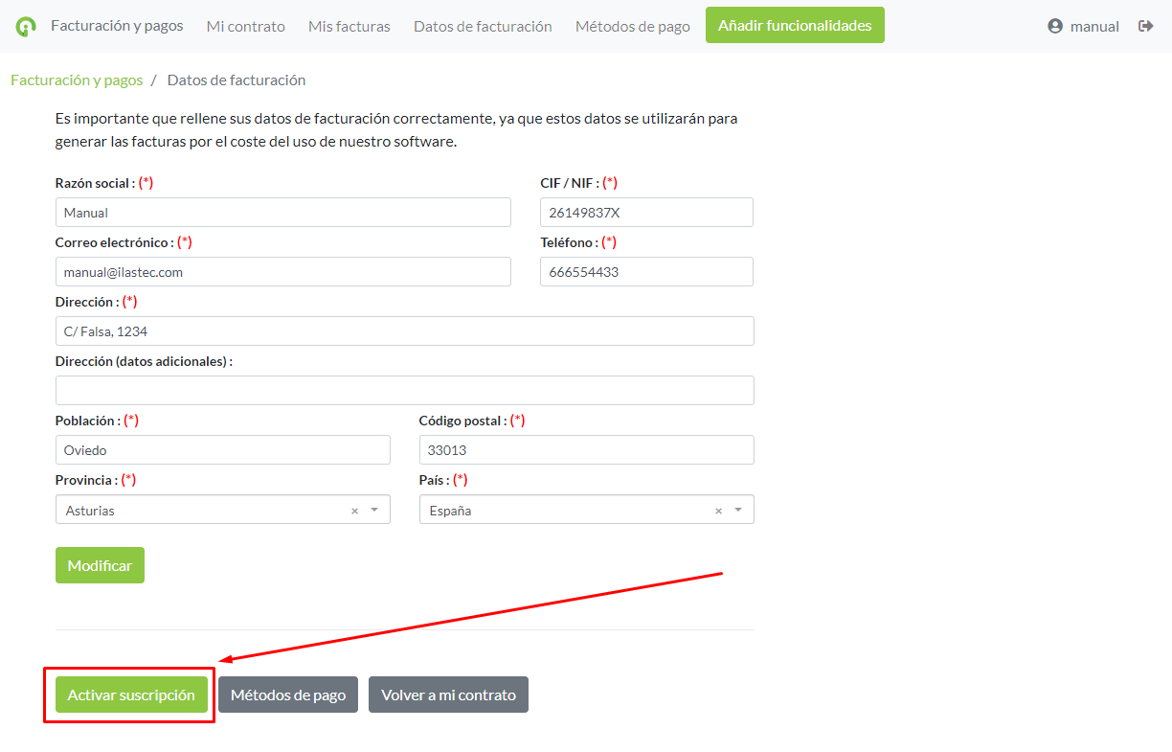Expand the País dropdown arrow

coord(738,510)
